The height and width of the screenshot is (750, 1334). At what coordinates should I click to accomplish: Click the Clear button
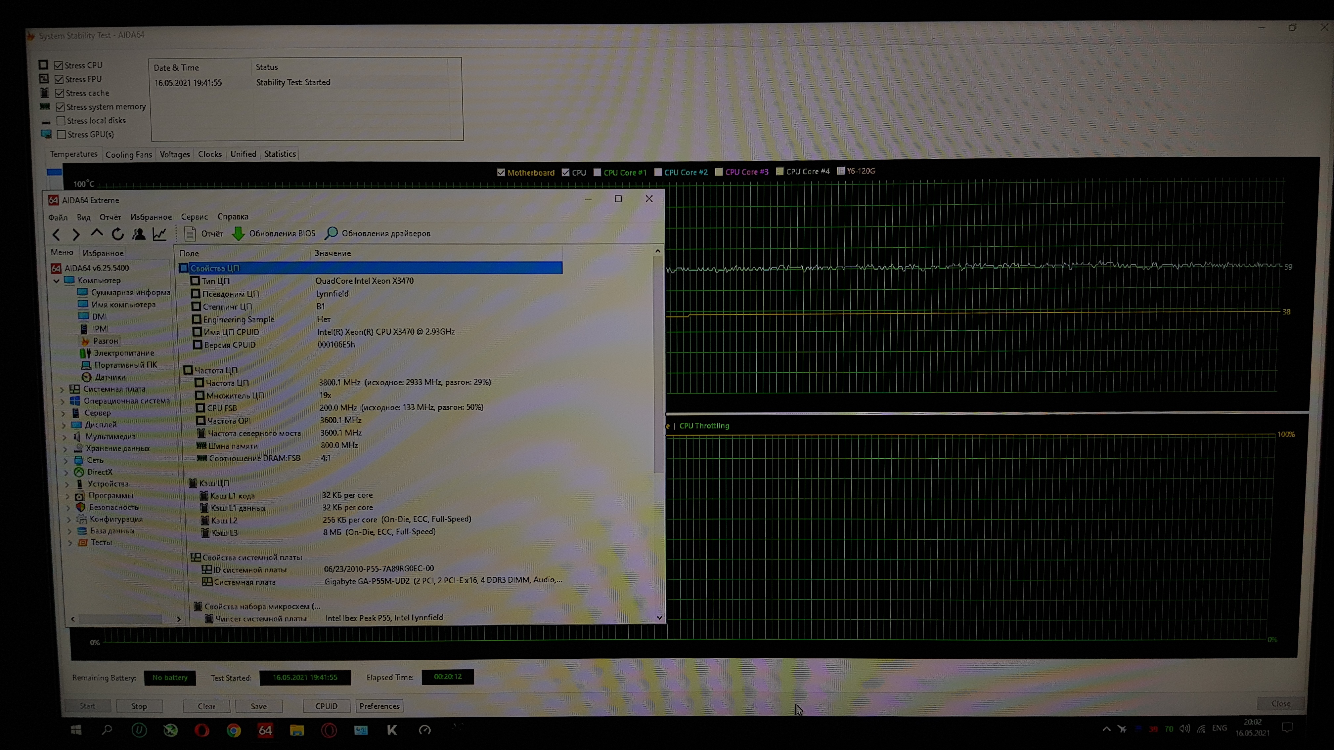[206, 707]
